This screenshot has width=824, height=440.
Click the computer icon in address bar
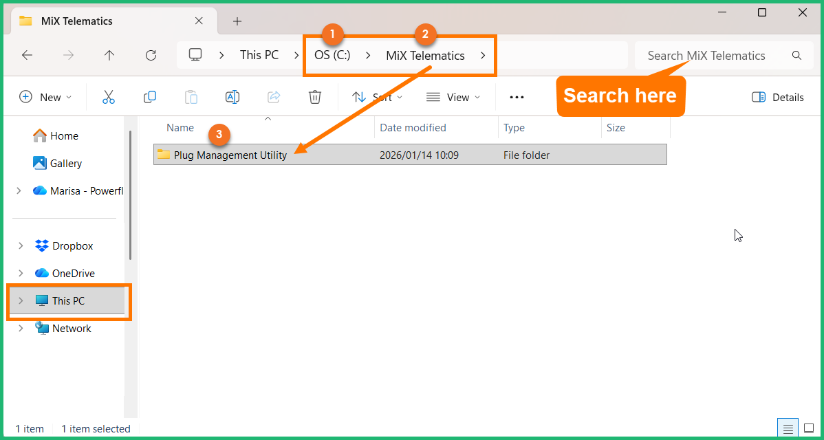coord(195,54)
